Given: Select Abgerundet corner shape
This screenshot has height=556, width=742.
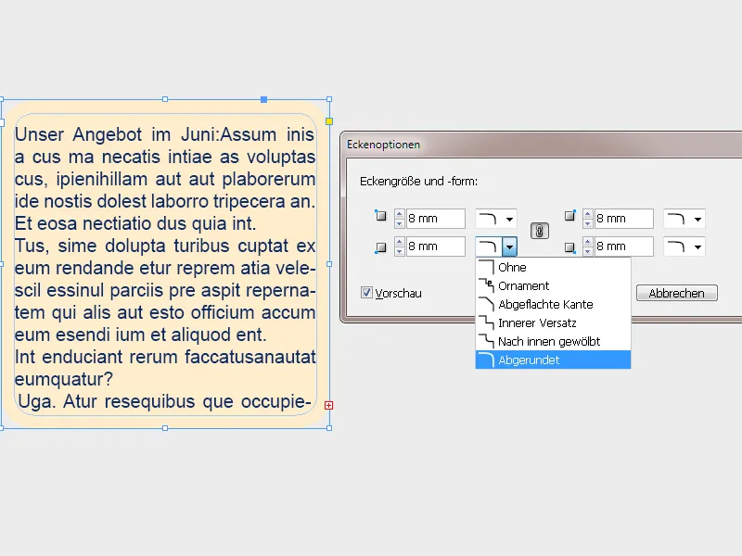Looking at the screenshot, I should tap(553, 360).
